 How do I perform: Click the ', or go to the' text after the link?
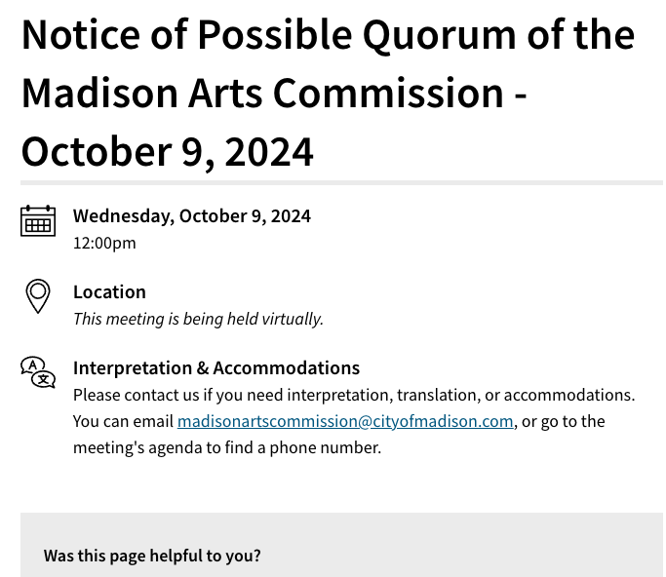[x=560, y=421]
